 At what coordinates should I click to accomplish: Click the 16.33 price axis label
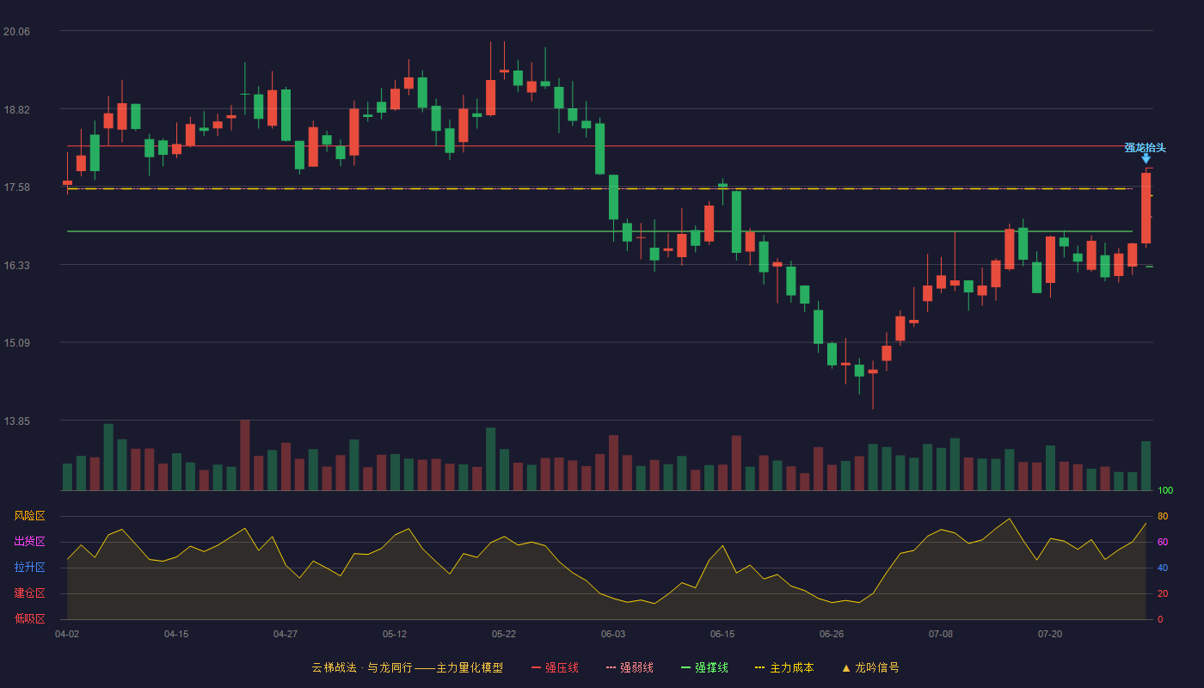[x=16, y=266]
